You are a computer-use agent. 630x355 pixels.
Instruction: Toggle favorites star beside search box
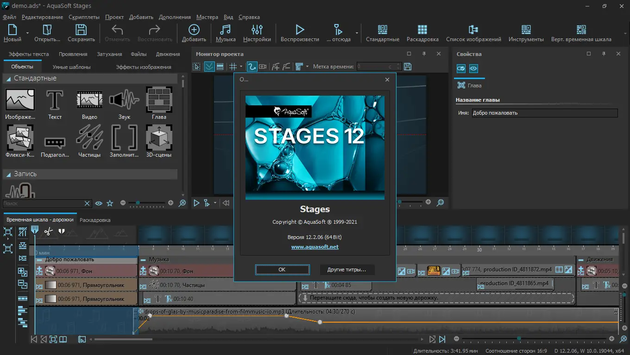[110, 203]
